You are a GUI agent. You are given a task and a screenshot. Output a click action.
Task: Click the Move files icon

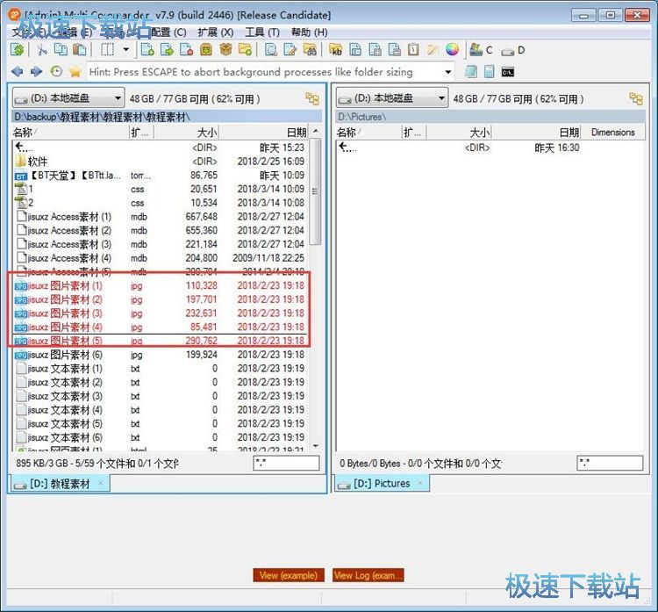coord(167,50)
